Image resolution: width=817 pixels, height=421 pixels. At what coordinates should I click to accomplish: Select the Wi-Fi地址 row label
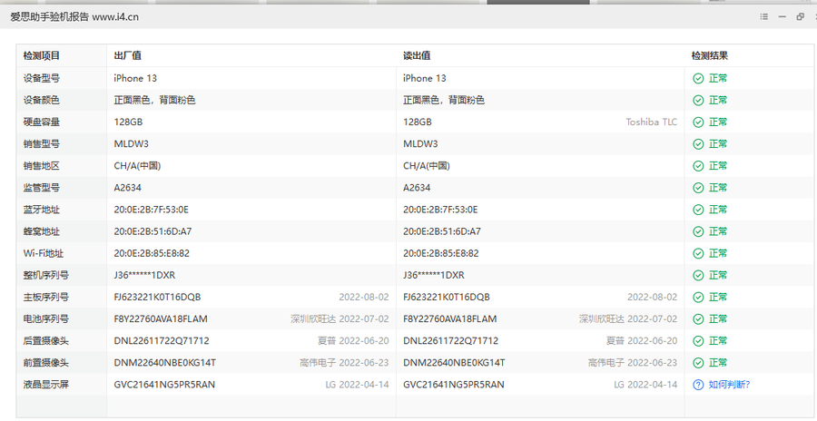[x=44, y=253]
